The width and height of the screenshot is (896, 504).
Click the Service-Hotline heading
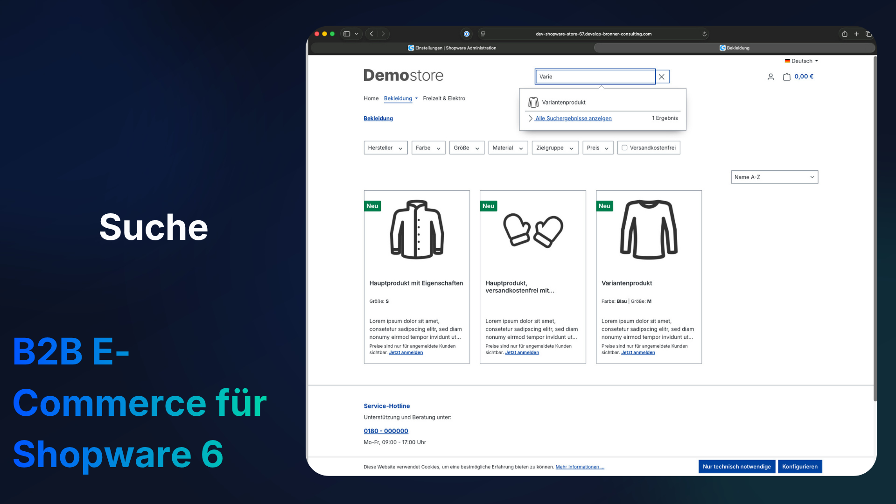tap(387, 406)
